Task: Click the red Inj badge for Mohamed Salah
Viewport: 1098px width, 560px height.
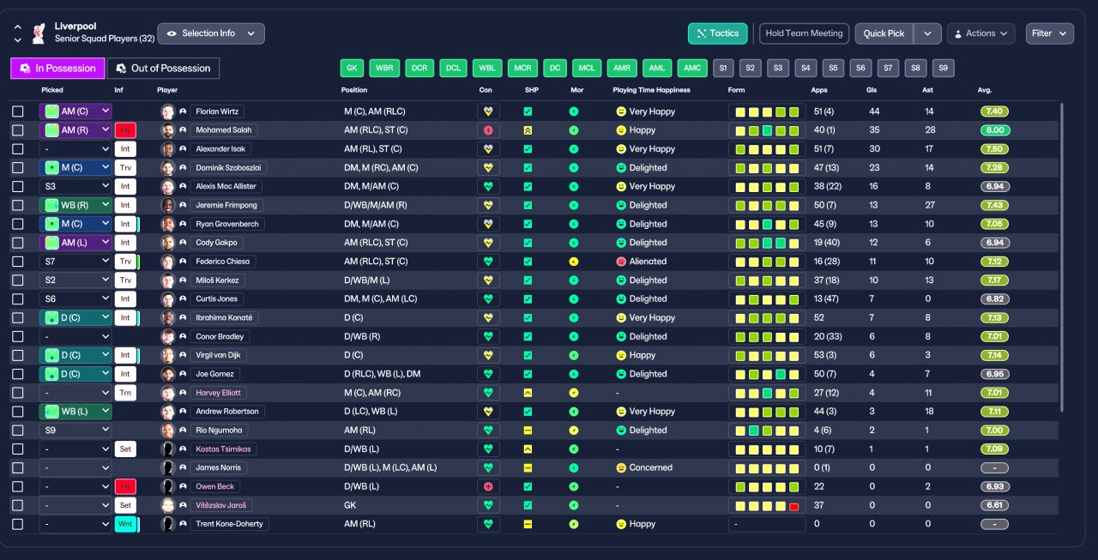Action: (x=125, y=130)
